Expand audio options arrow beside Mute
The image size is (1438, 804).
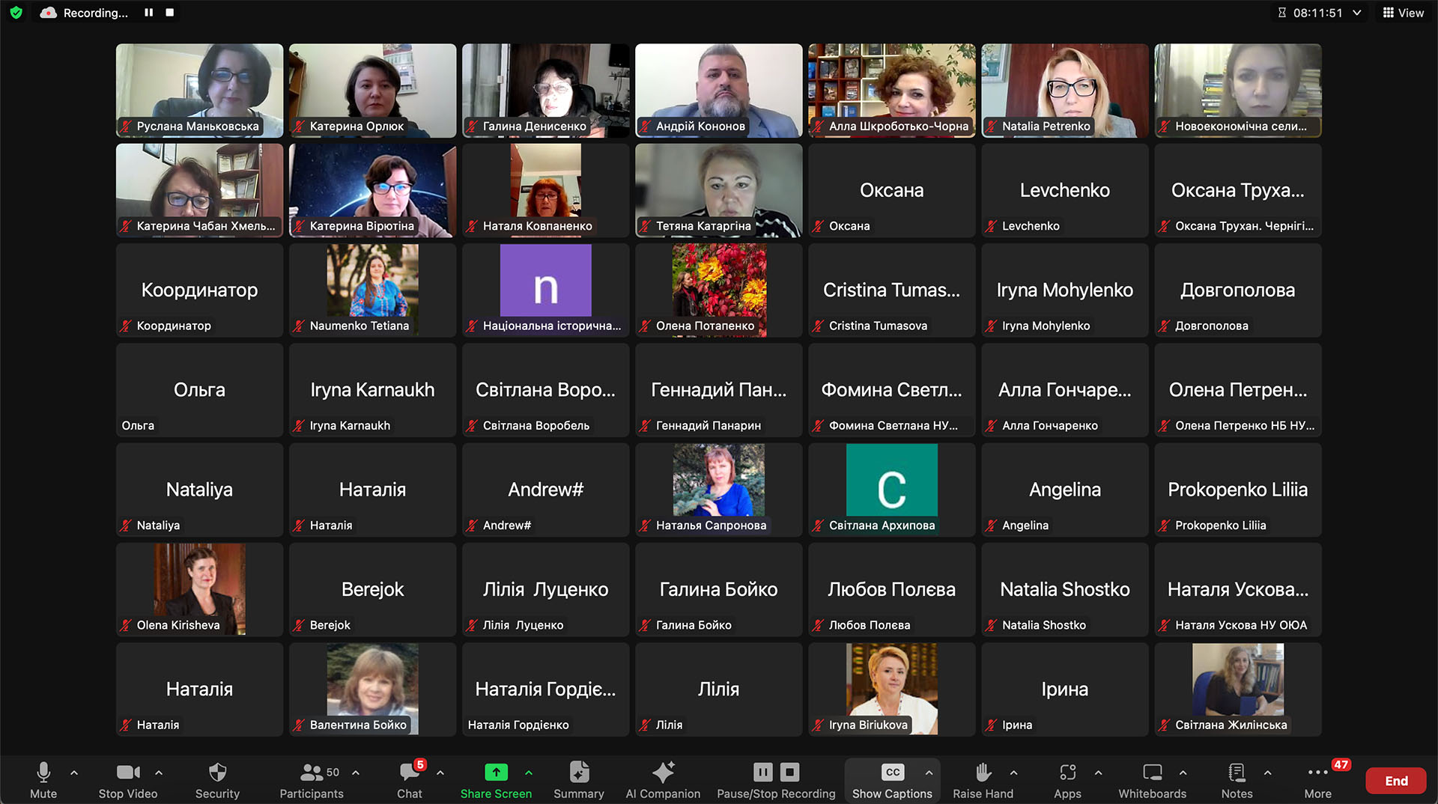tap(74, 772)
